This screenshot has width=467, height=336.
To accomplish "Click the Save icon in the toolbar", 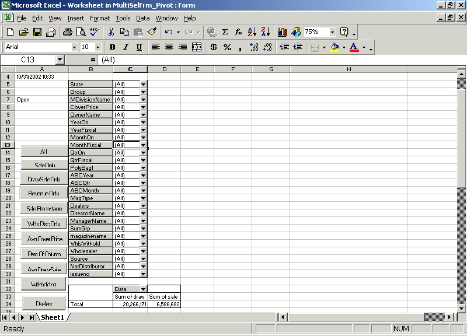I will [x=37, y=32].
